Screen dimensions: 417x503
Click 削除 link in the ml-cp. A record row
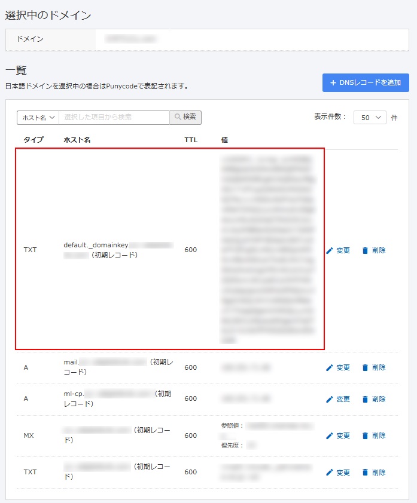coord(379,399)
